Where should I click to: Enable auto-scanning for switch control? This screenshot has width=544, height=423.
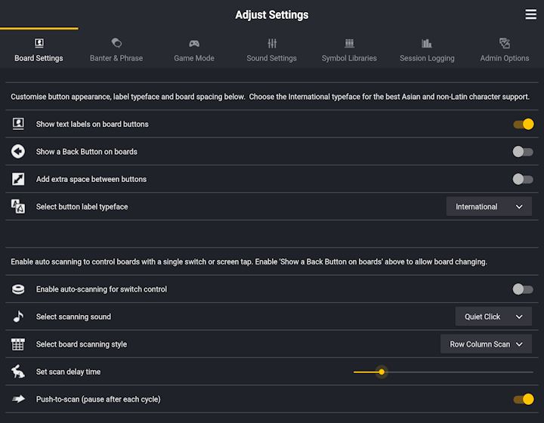(x=523, y=289)
